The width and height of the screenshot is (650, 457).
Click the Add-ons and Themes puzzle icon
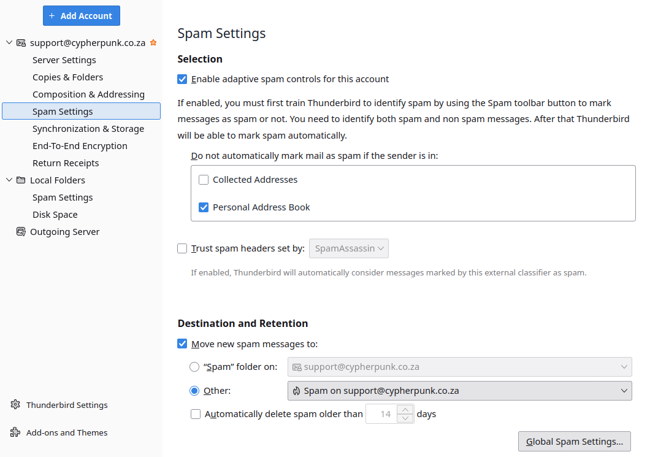pyautogui.click(x=15, y=432)
